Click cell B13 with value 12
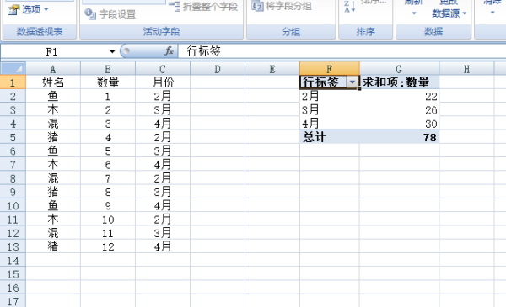The width and height of the screenshot is (506, 307). tap(108, 246)
